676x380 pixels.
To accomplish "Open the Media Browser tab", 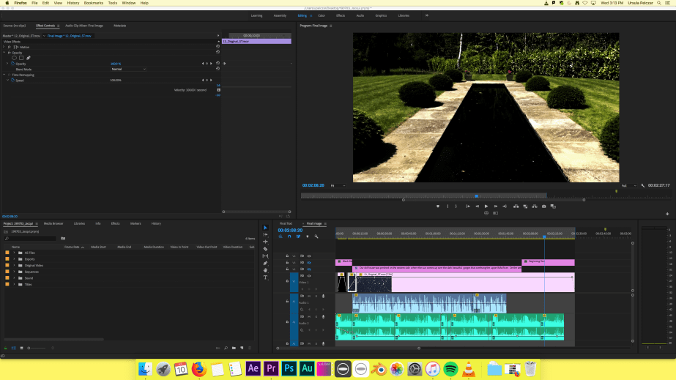I will pos(53,223).
